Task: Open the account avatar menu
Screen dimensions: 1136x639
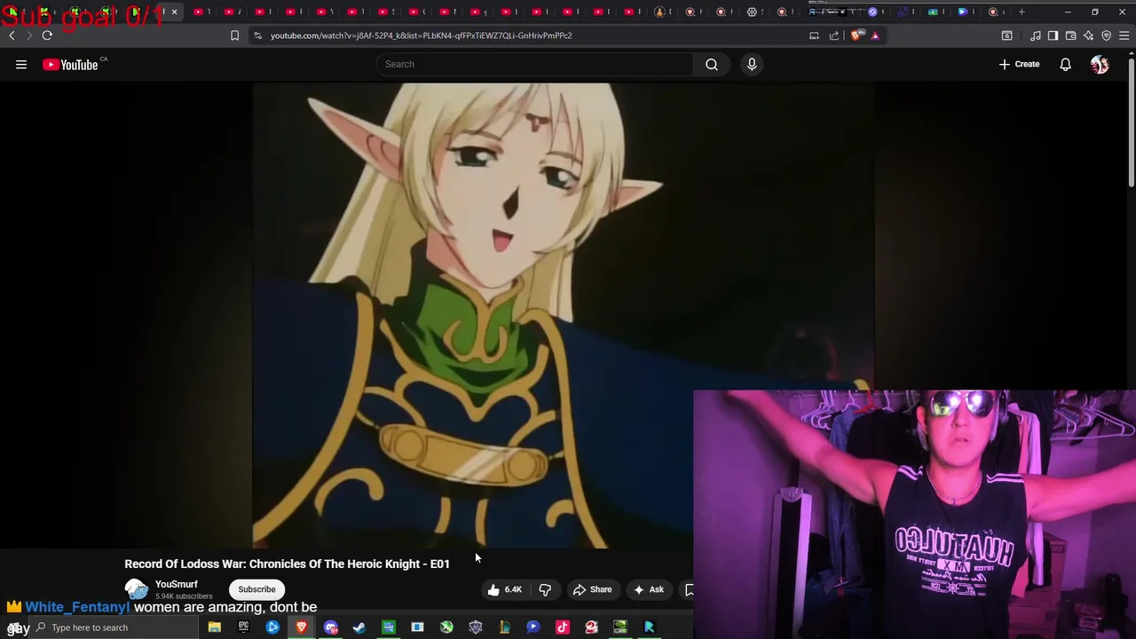Action: pos(1100,64)
